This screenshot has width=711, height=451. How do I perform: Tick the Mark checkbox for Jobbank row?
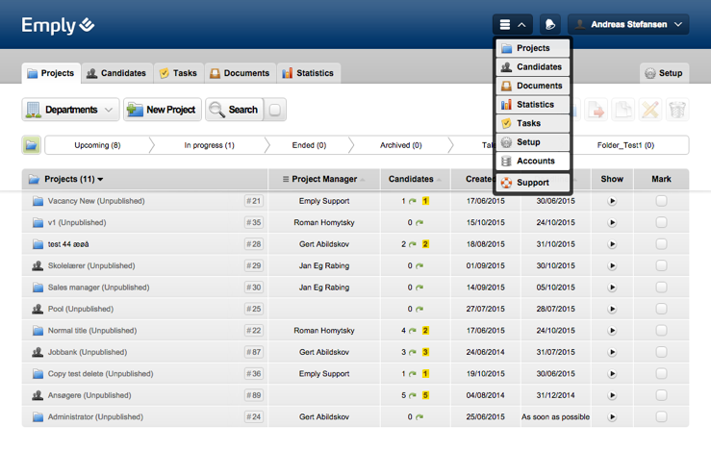click(661, 352)
